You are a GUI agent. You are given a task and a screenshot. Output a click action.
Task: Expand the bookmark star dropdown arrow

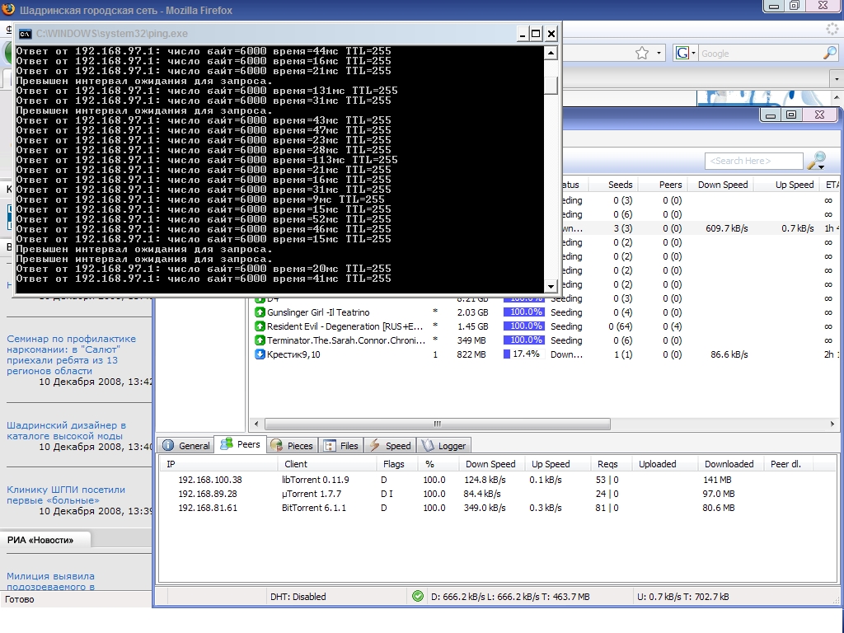tap(659, 53)
